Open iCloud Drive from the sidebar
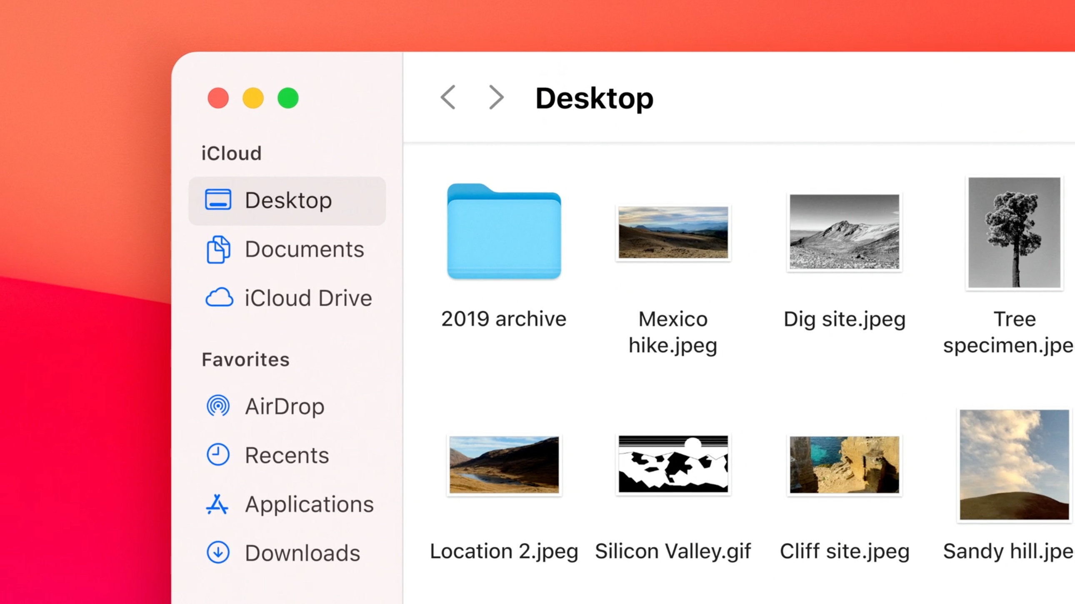Image resolution: width=1075 pixels, height=604 pixels. [x=307, y=298]
